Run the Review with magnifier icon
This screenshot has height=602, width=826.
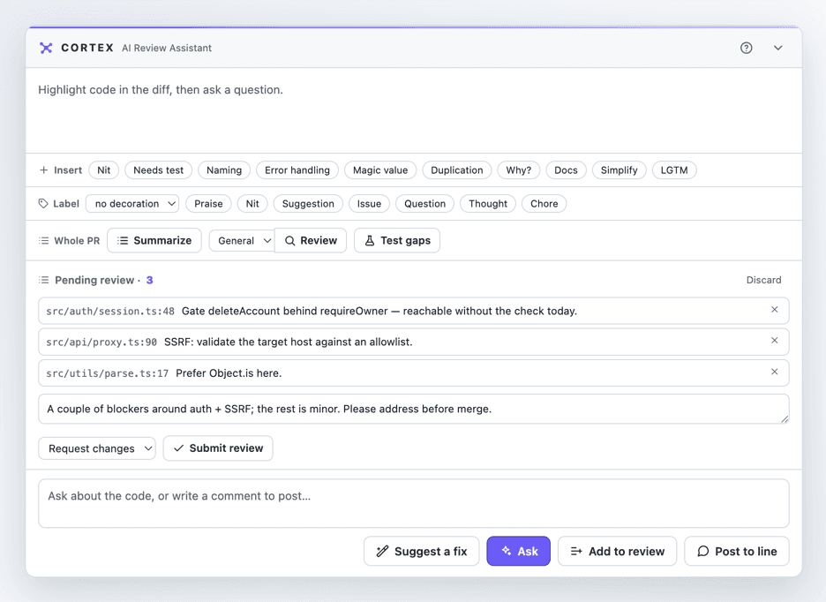point(311,240)
